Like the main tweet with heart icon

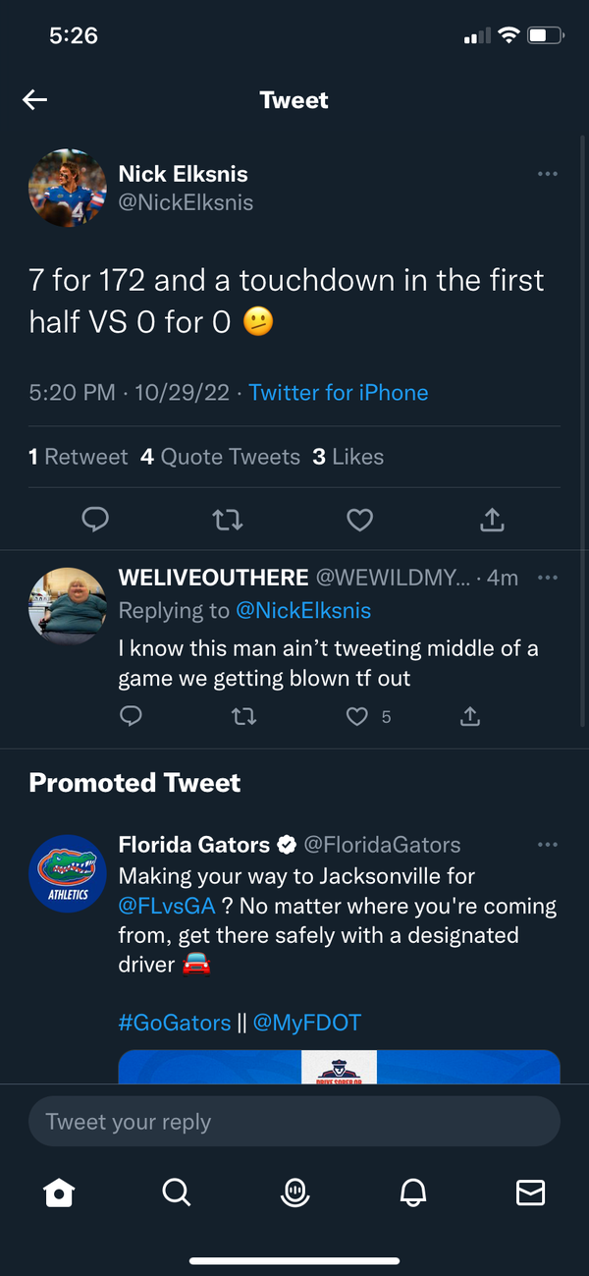(x=360, y=519)
